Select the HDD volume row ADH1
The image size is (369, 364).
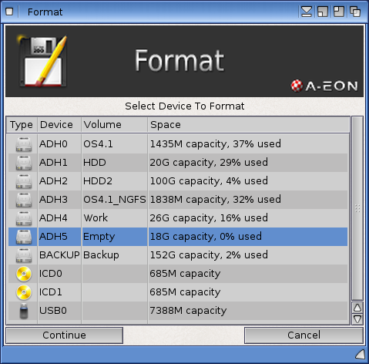(178, 163)
